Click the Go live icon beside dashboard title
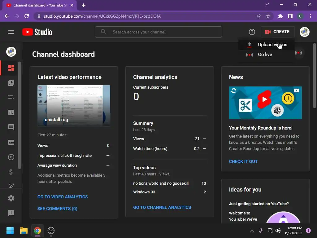The image size is (317, 238). click(298, 53)
